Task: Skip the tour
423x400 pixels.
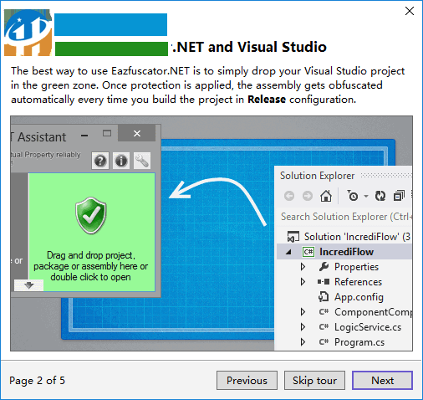Action: 314,380
